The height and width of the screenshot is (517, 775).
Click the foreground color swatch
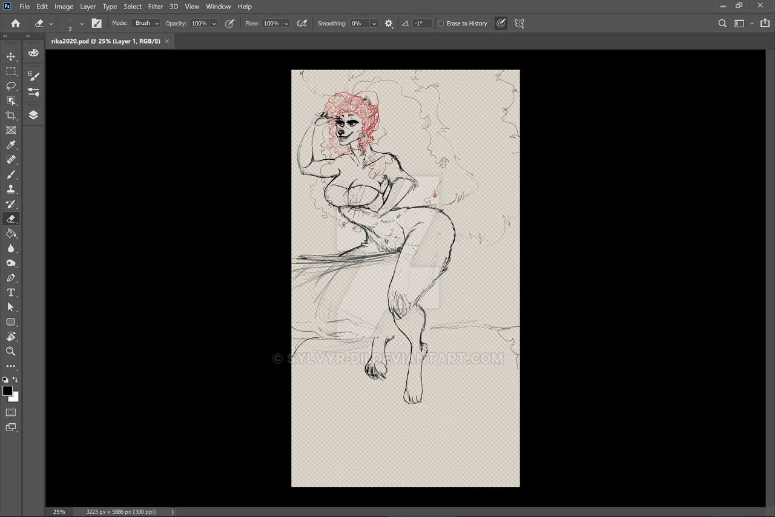point(7,391)
